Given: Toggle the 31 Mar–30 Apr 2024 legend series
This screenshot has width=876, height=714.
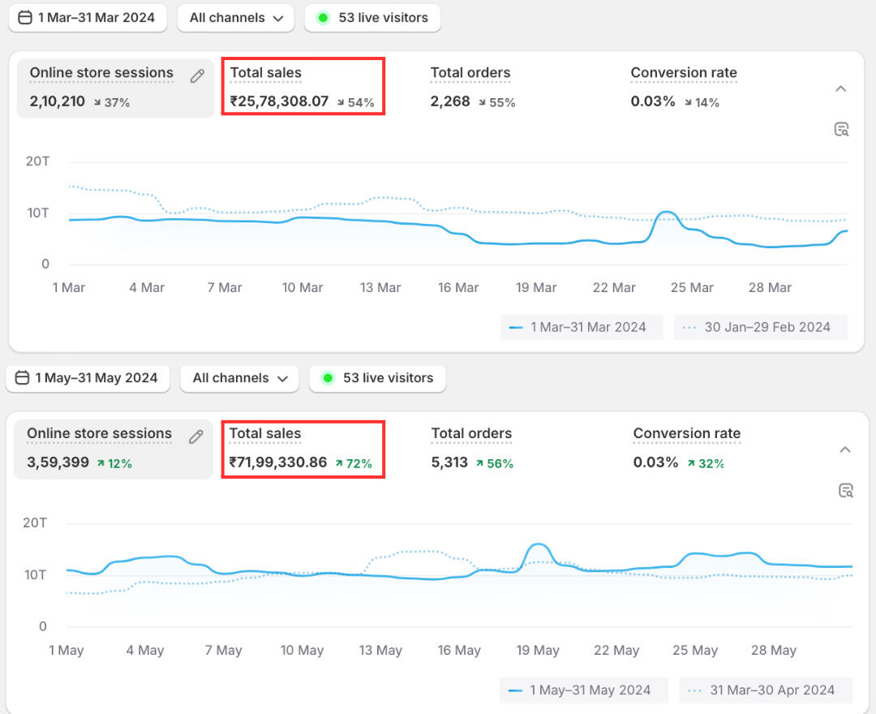Looking at the screenshot, I should [x=765, y=690].
